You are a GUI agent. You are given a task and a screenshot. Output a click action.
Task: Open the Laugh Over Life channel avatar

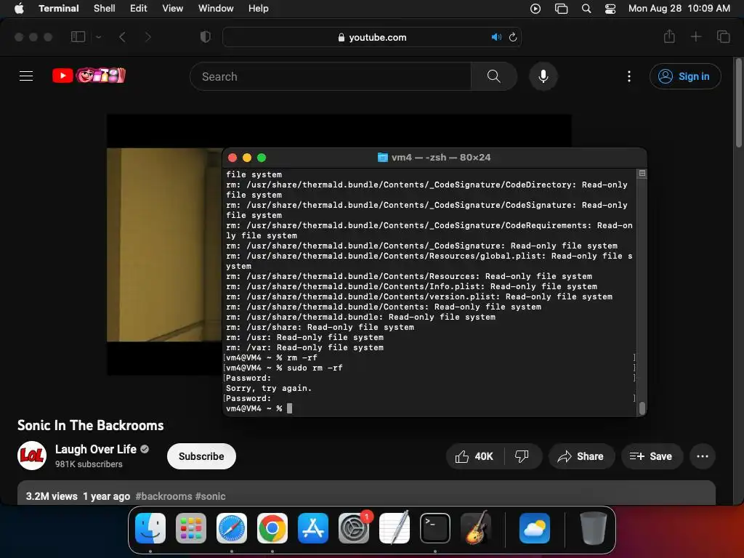click(32, 456)
